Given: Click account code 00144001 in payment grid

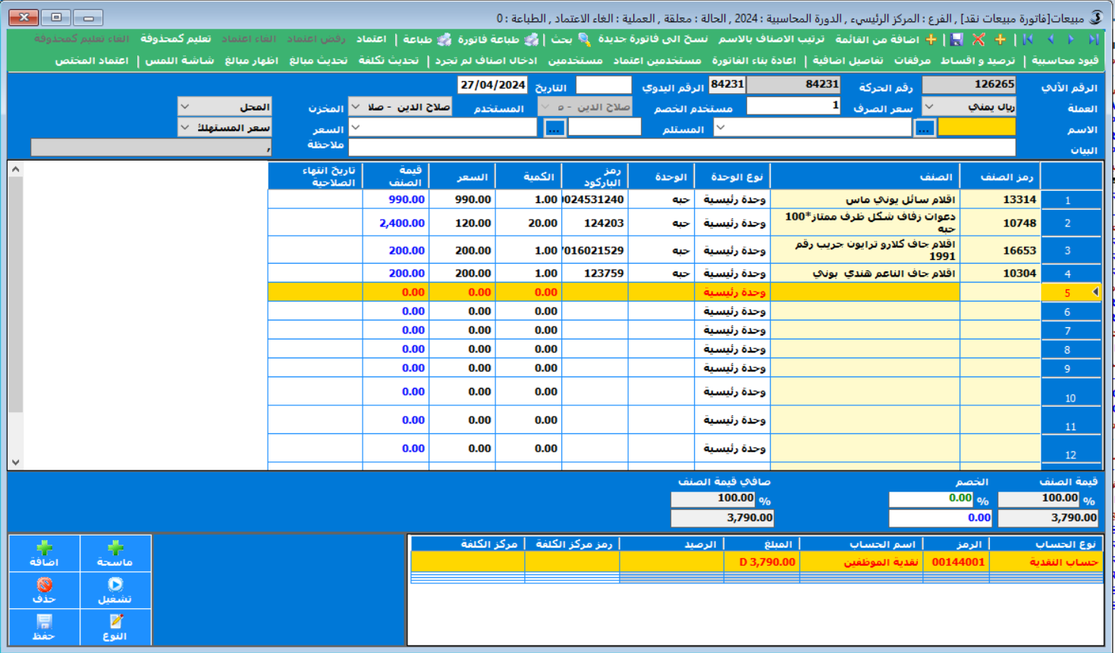Looking at the screenshot, I should pyautogui.click(x=957, y=562).
